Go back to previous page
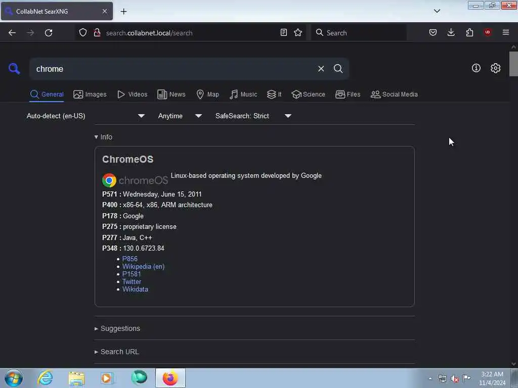518x388 pixels. click(12, 33)
